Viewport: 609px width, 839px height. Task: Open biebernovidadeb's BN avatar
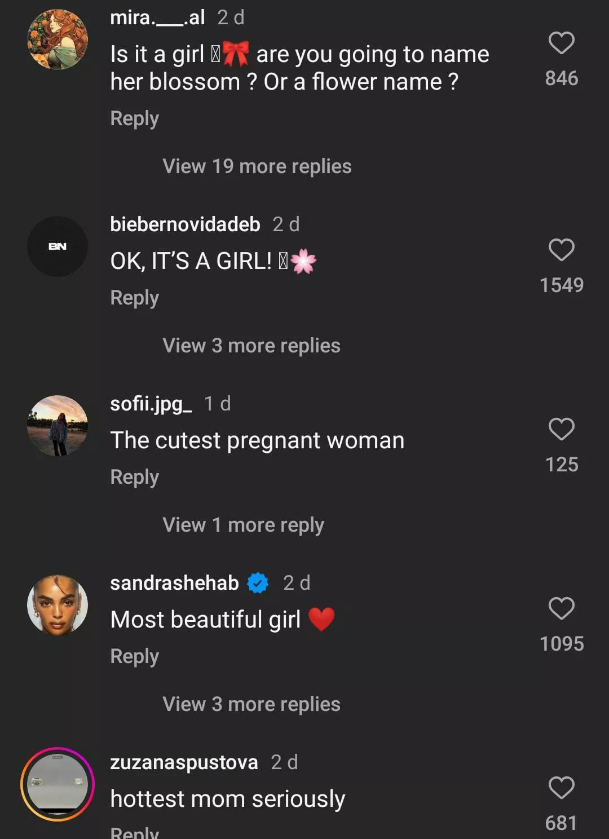point(58,246)
